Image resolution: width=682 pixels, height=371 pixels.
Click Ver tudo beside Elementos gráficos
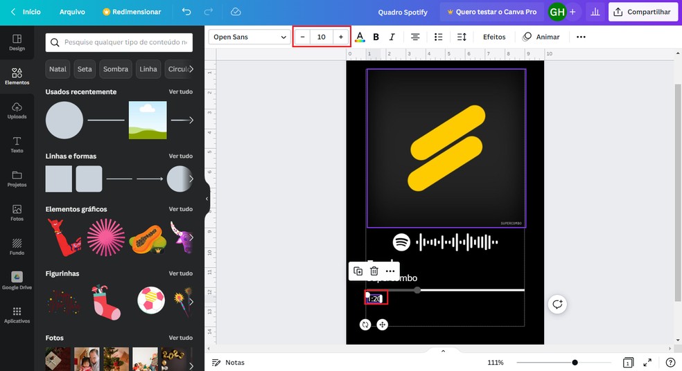coord(181,209)
